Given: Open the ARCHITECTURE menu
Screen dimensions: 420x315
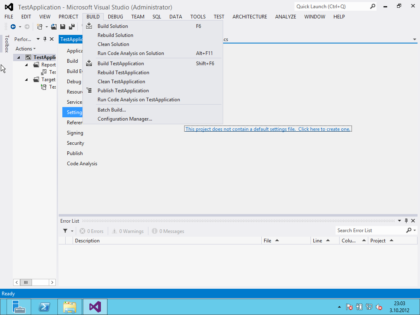Looking at the screenshot, I should coord(250,16).
